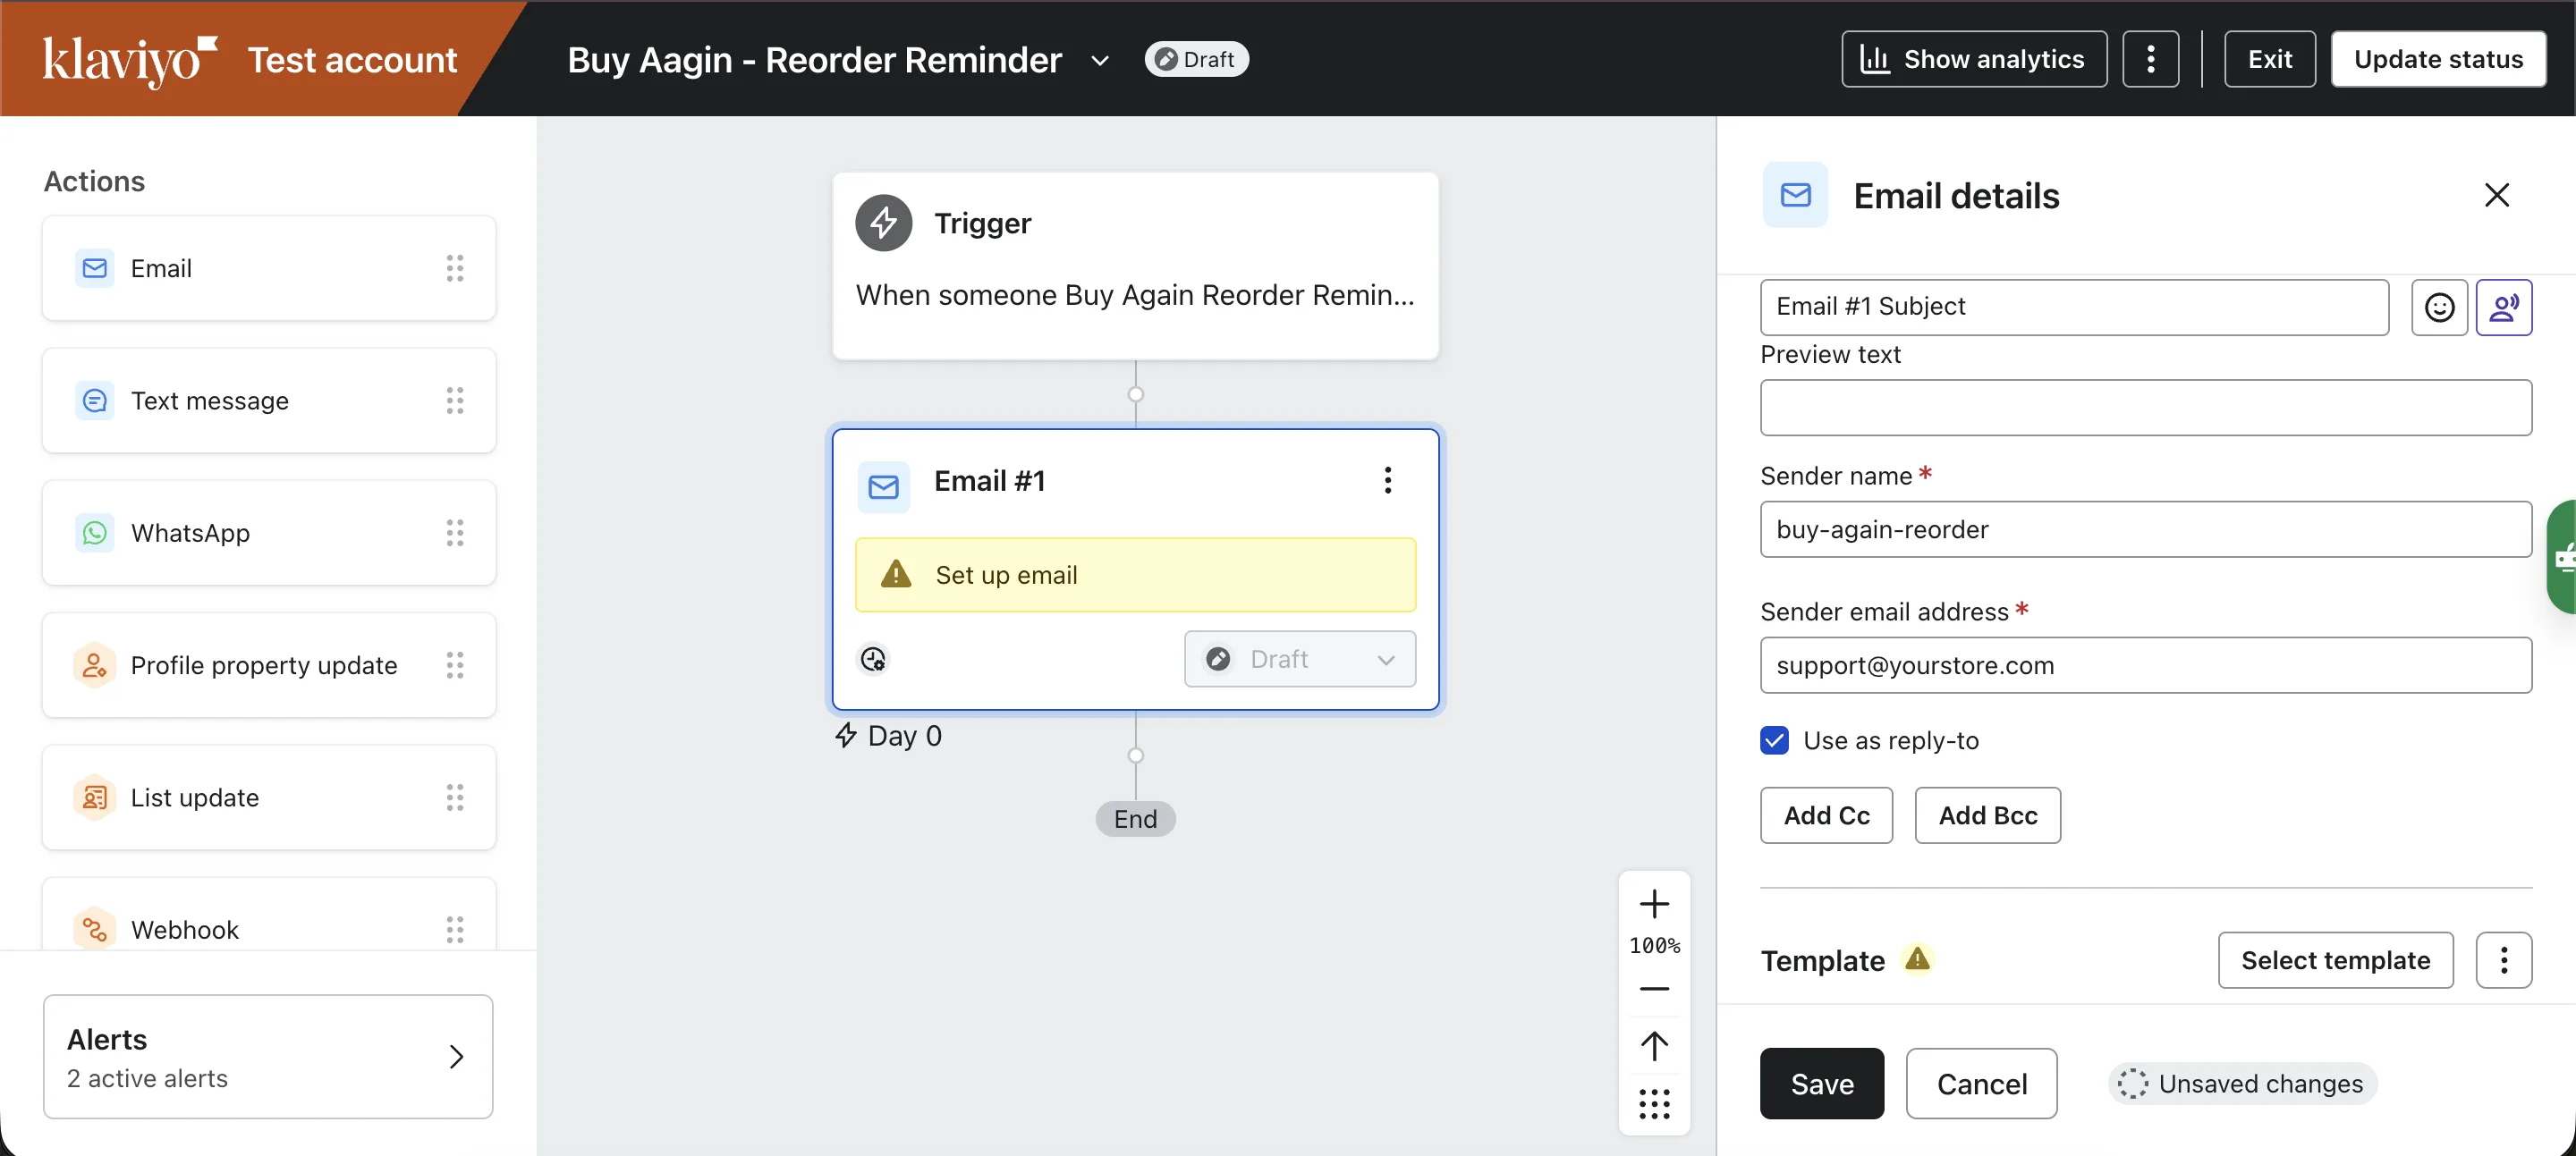Select the List update action icon

pyautogui.click(x=95, y=797)
